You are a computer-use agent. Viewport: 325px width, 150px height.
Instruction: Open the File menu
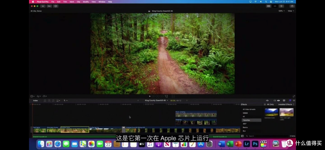(53, 2)
